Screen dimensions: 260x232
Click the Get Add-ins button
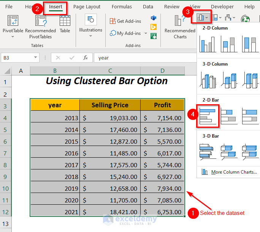click(x=125, y=21)
